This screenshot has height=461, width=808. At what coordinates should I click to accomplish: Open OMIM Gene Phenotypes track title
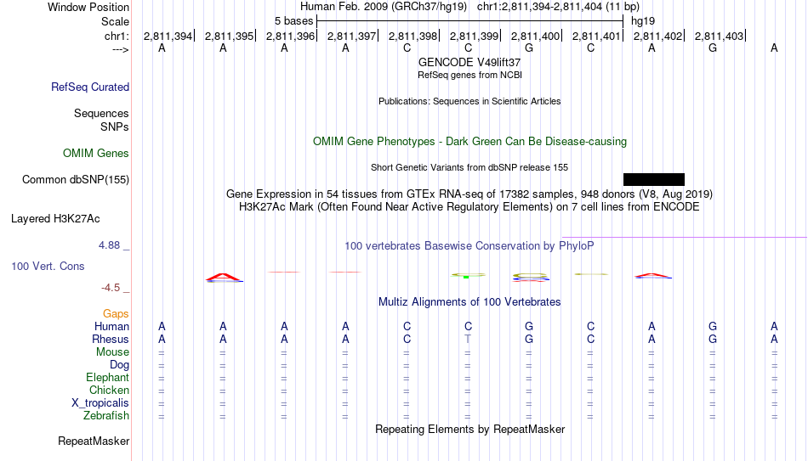[469, 142]
